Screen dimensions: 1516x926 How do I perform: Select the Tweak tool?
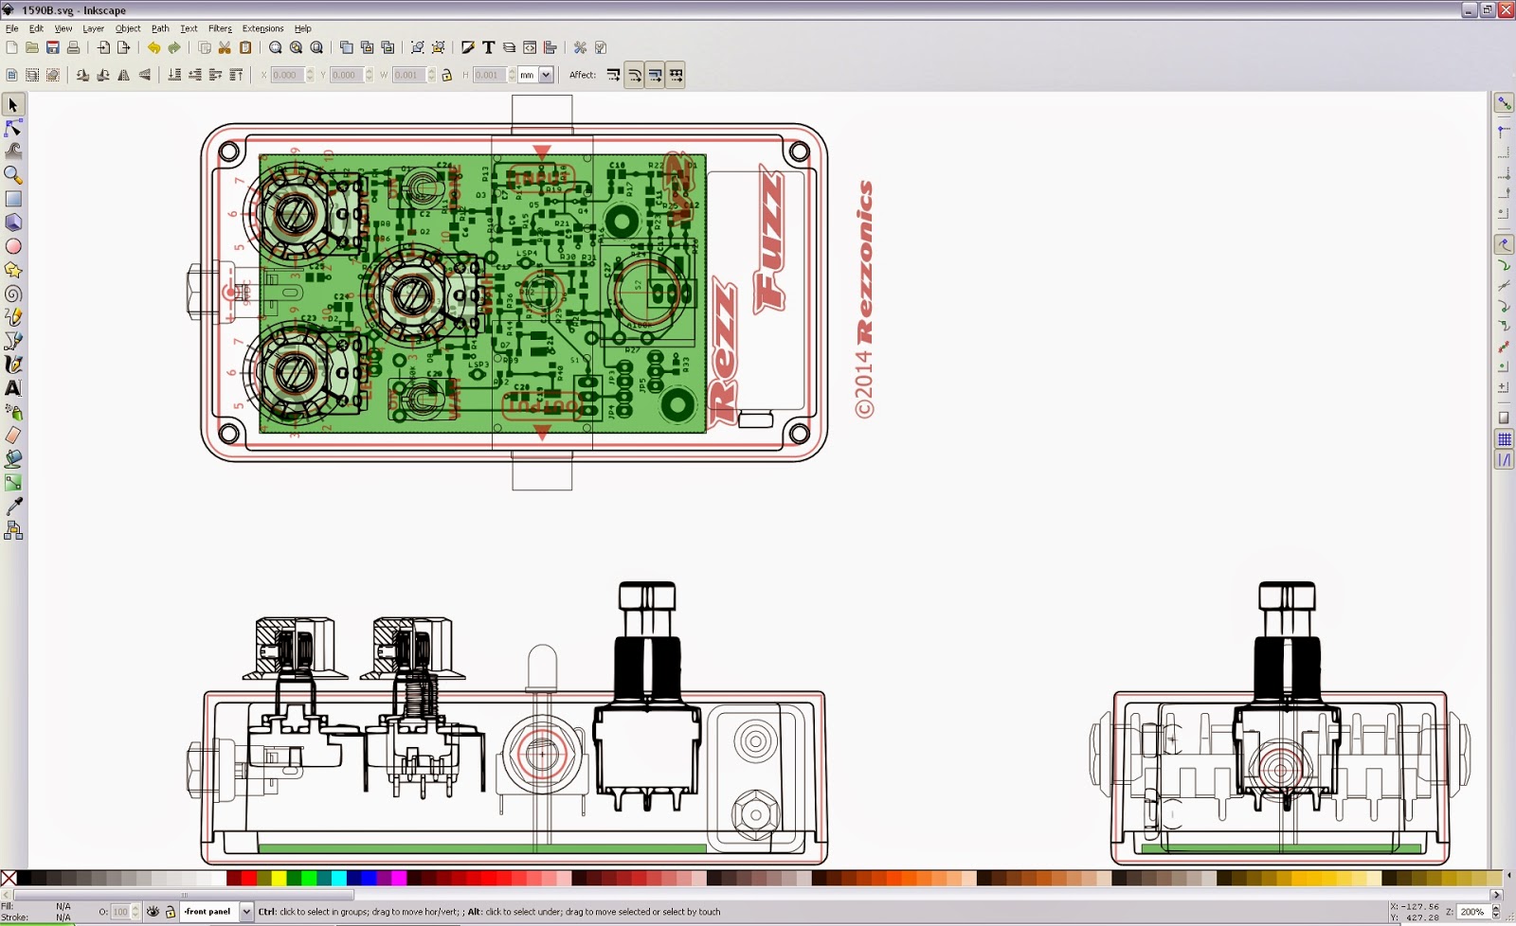coord(13,151)
